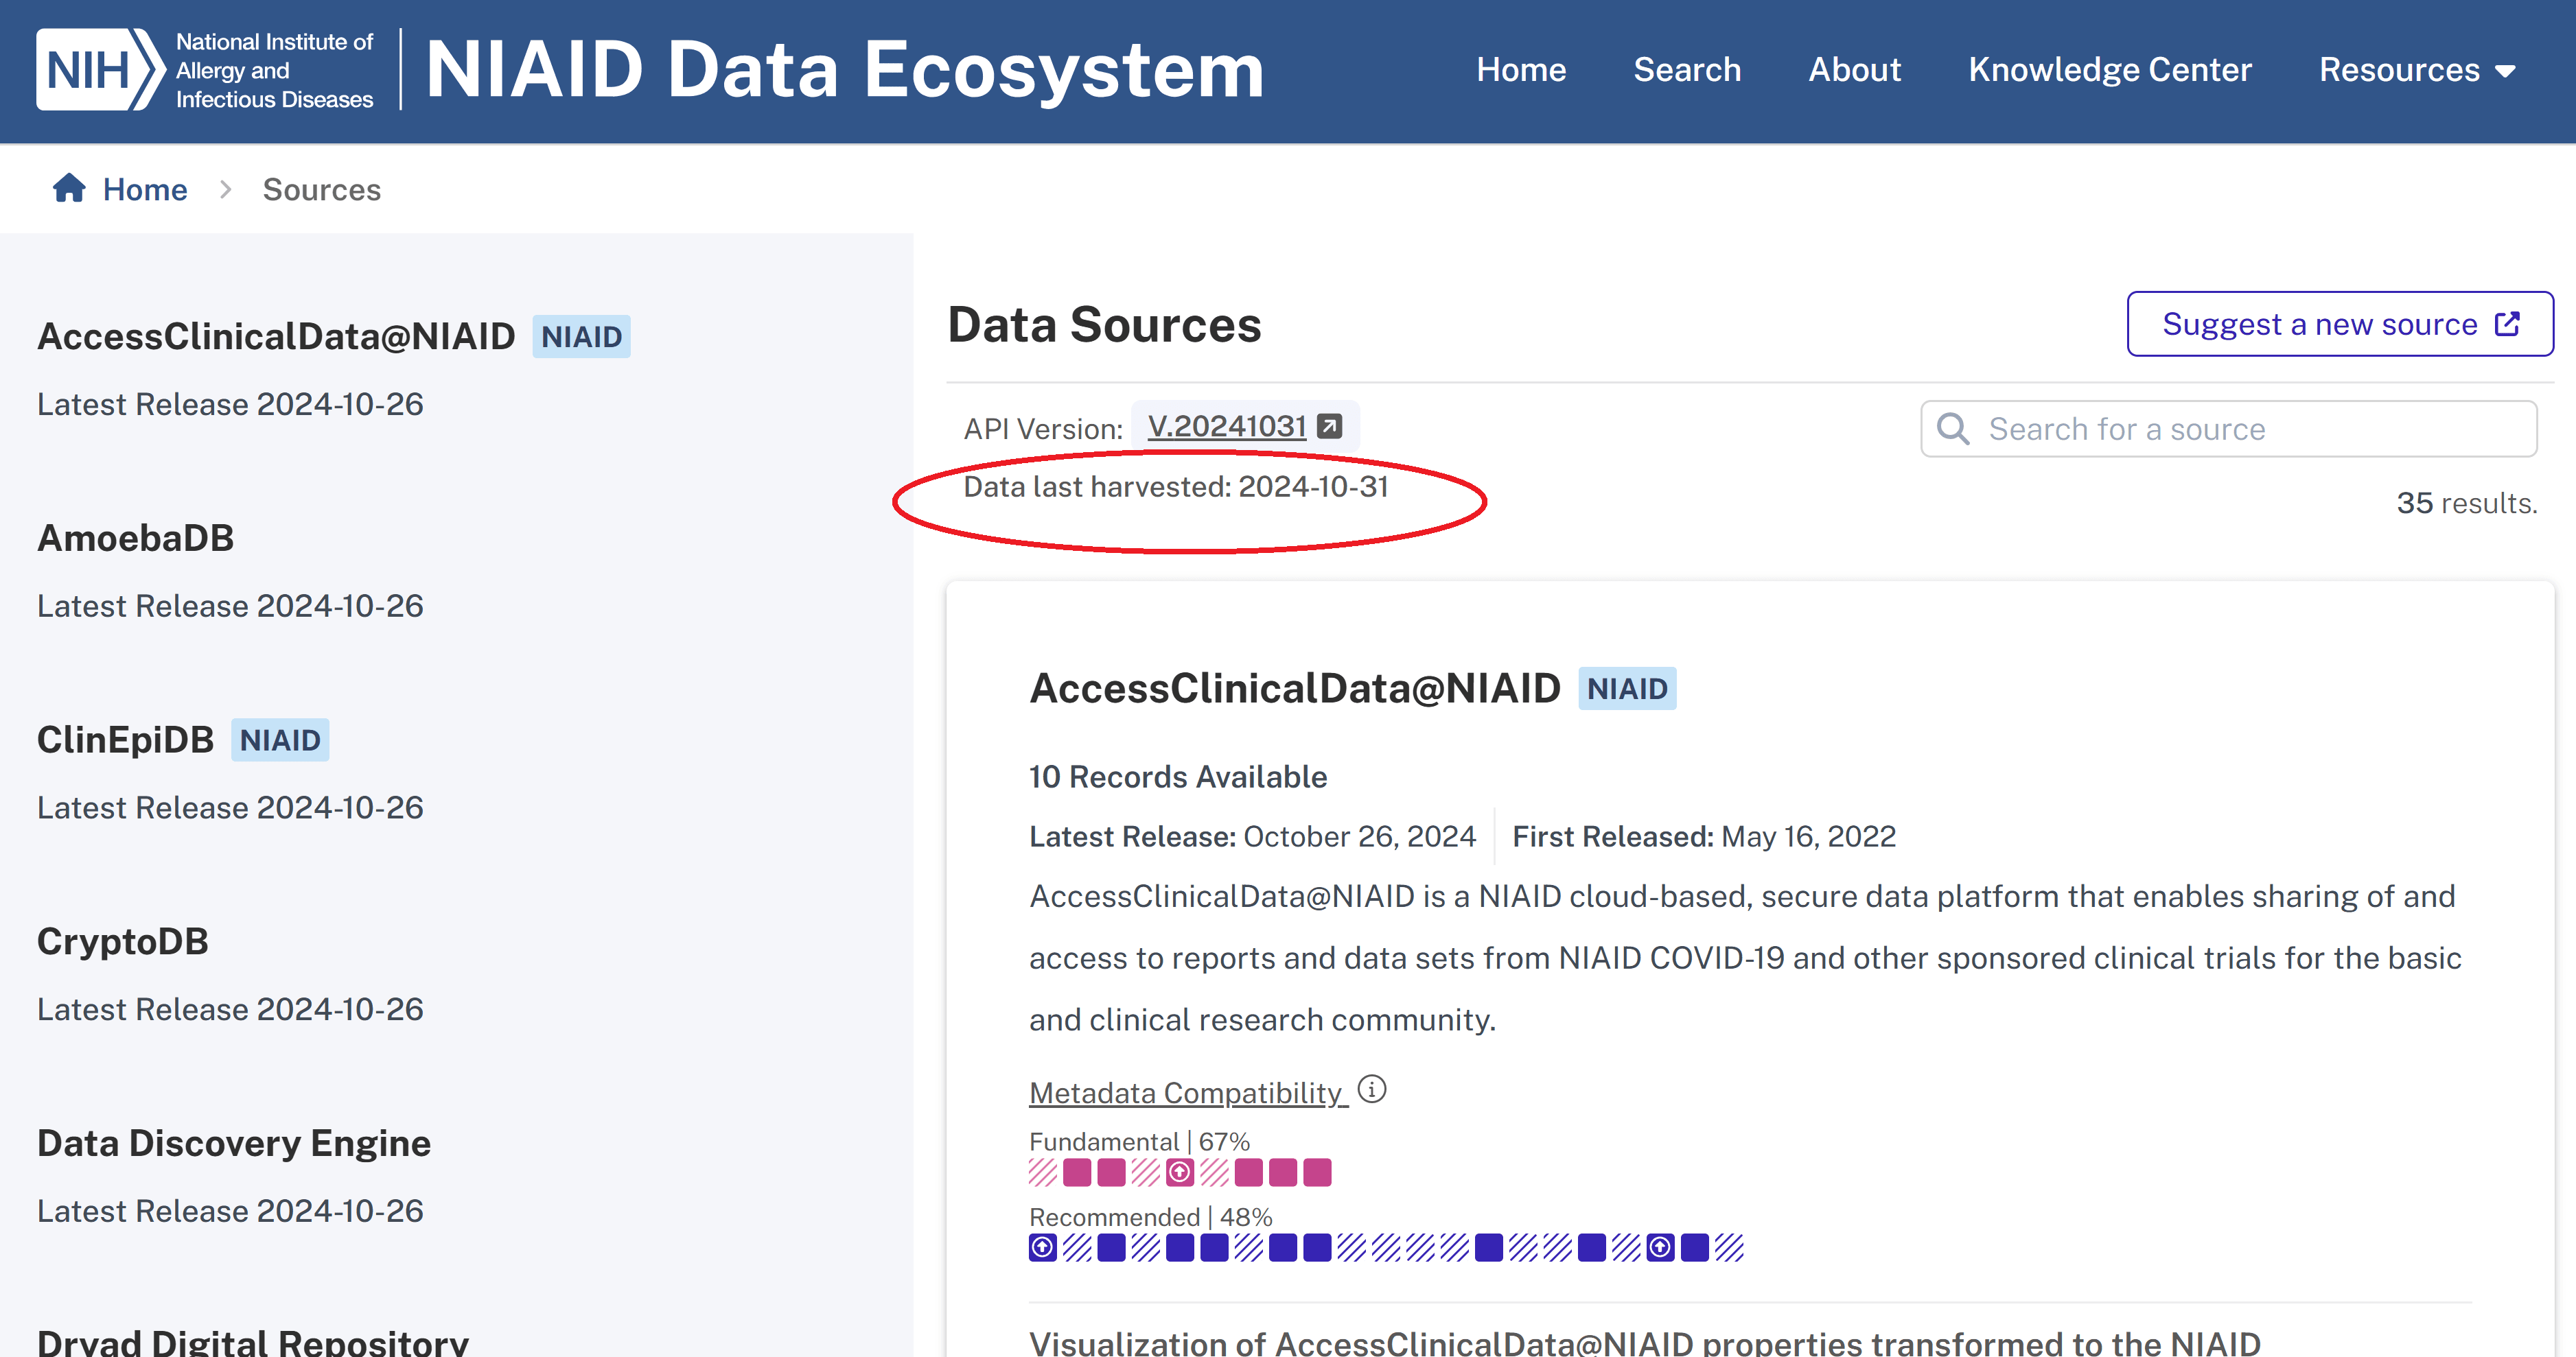
Task: Click the 'Fundamental | 67%' label
Action: pyautogui.click(x=1139, y=1141)
